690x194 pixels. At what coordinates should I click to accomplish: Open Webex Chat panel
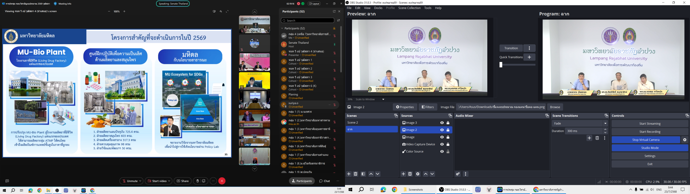tap(325, 181)
